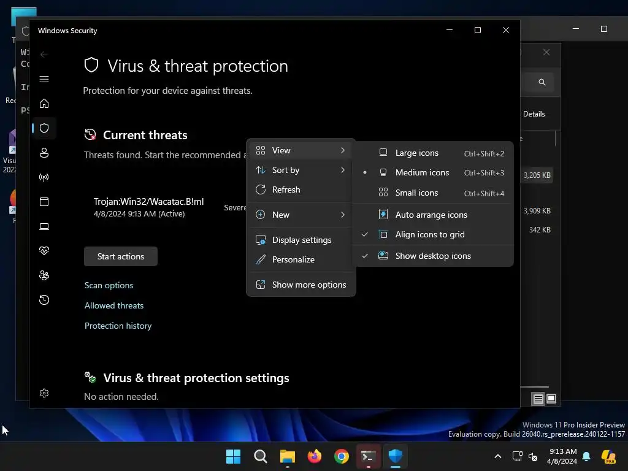Open notification bell in system tray

click(586, 456)
